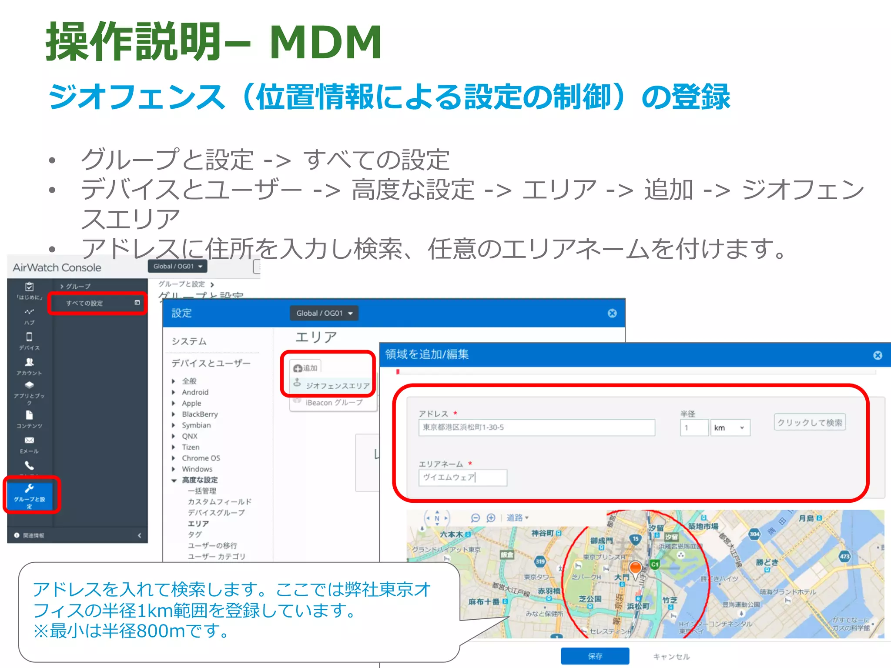Click the 関連情報 info icon
Viewport: 891px width, 668px height.
point(17,535)
